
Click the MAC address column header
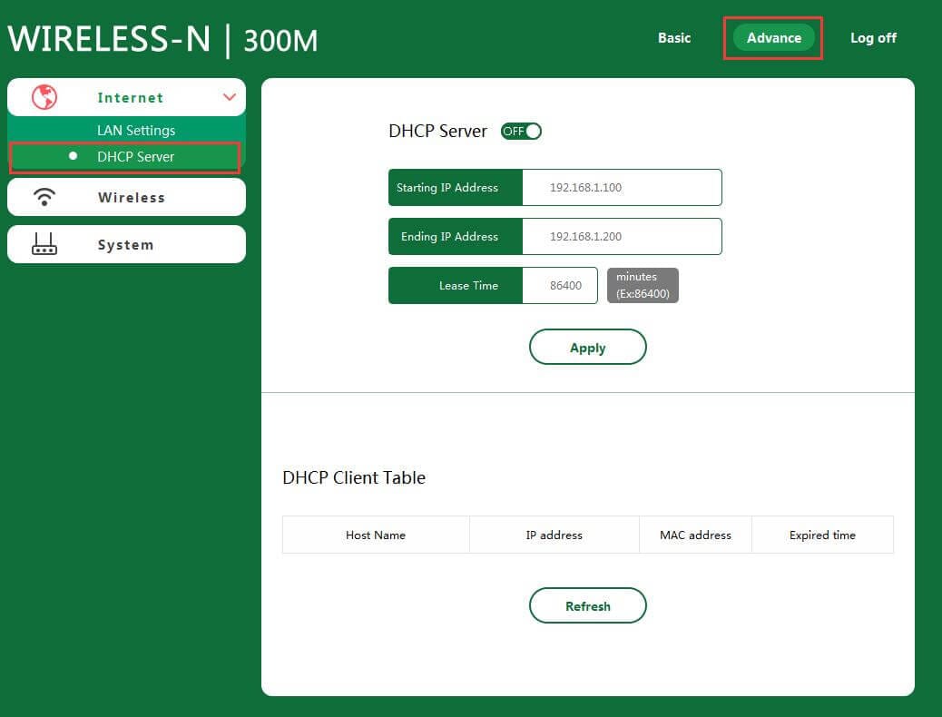(696, 535)
